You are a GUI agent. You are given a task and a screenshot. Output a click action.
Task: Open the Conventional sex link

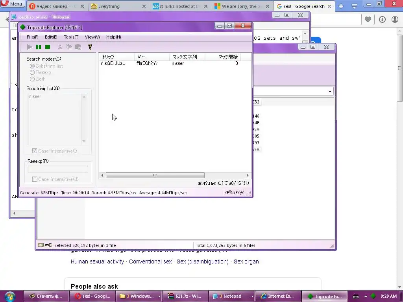click(x=150, y=261)
